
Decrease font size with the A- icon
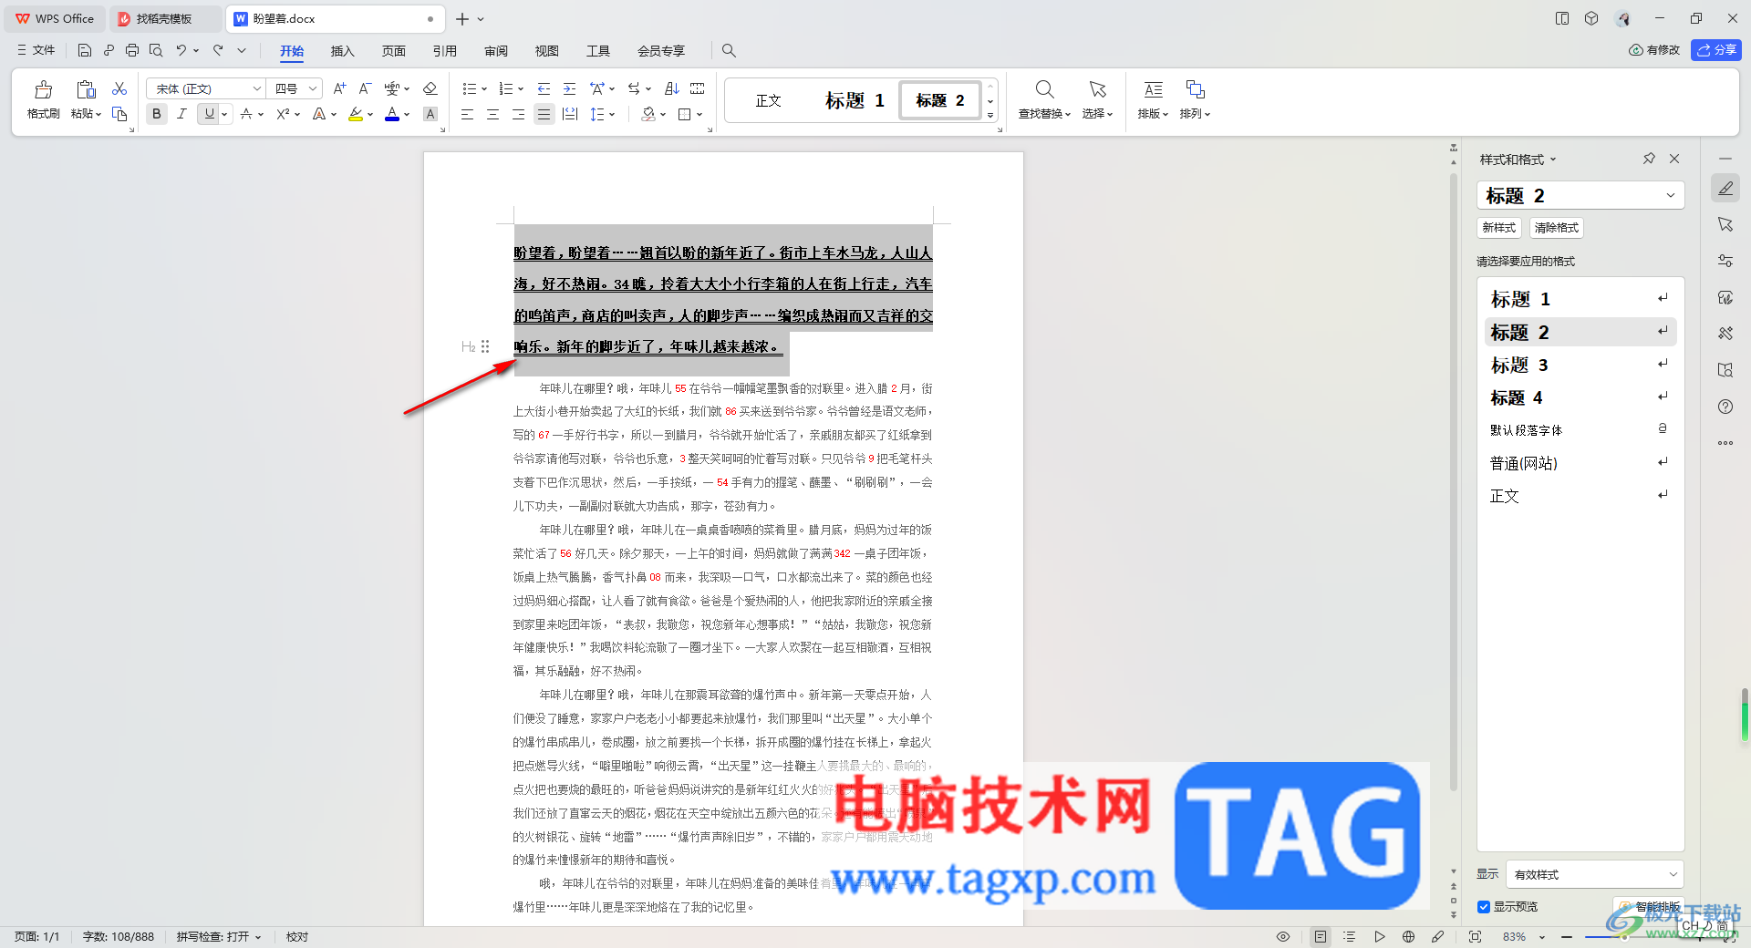click(365, 88)
